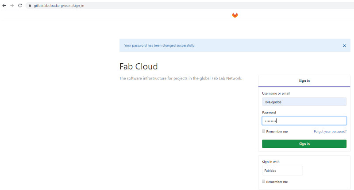Click the browser forward arrow
Screen dimensions: 354x190
point(12,5)
